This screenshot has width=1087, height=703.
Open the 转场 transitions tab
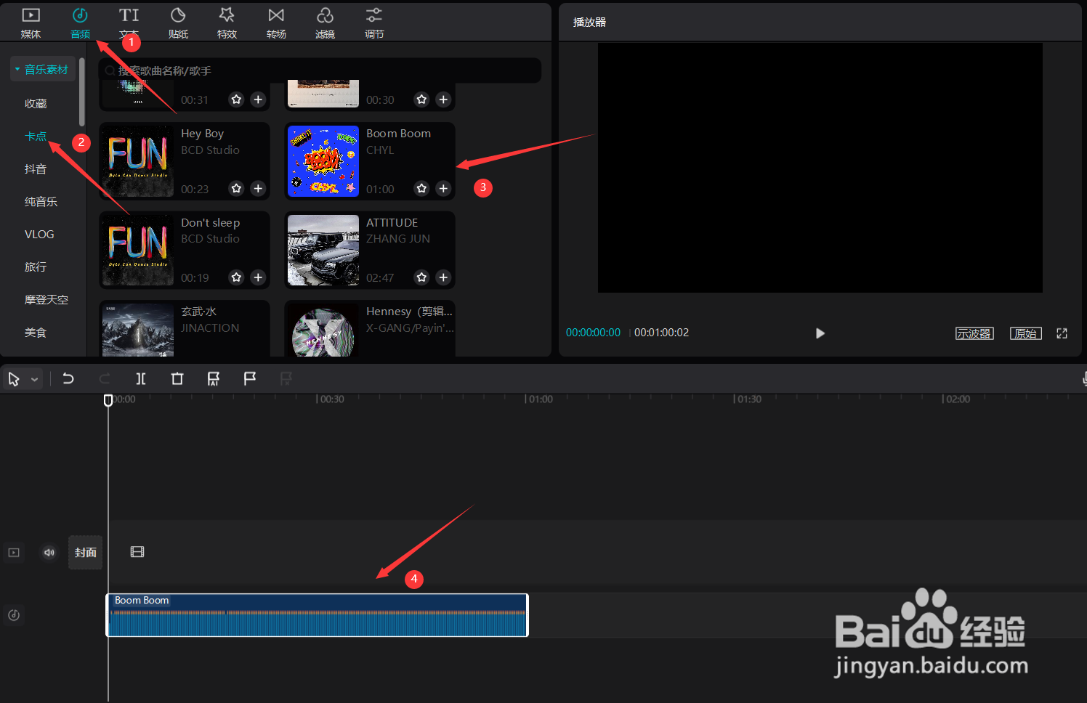(276, 23)
